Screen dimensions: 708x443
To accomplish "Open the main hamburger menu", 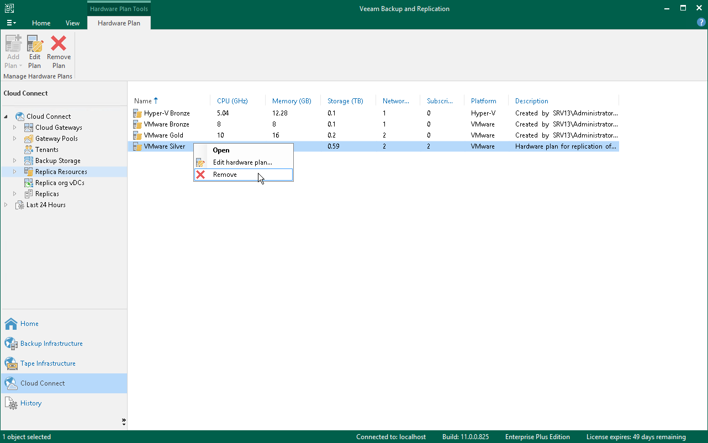I will (11, 23).
